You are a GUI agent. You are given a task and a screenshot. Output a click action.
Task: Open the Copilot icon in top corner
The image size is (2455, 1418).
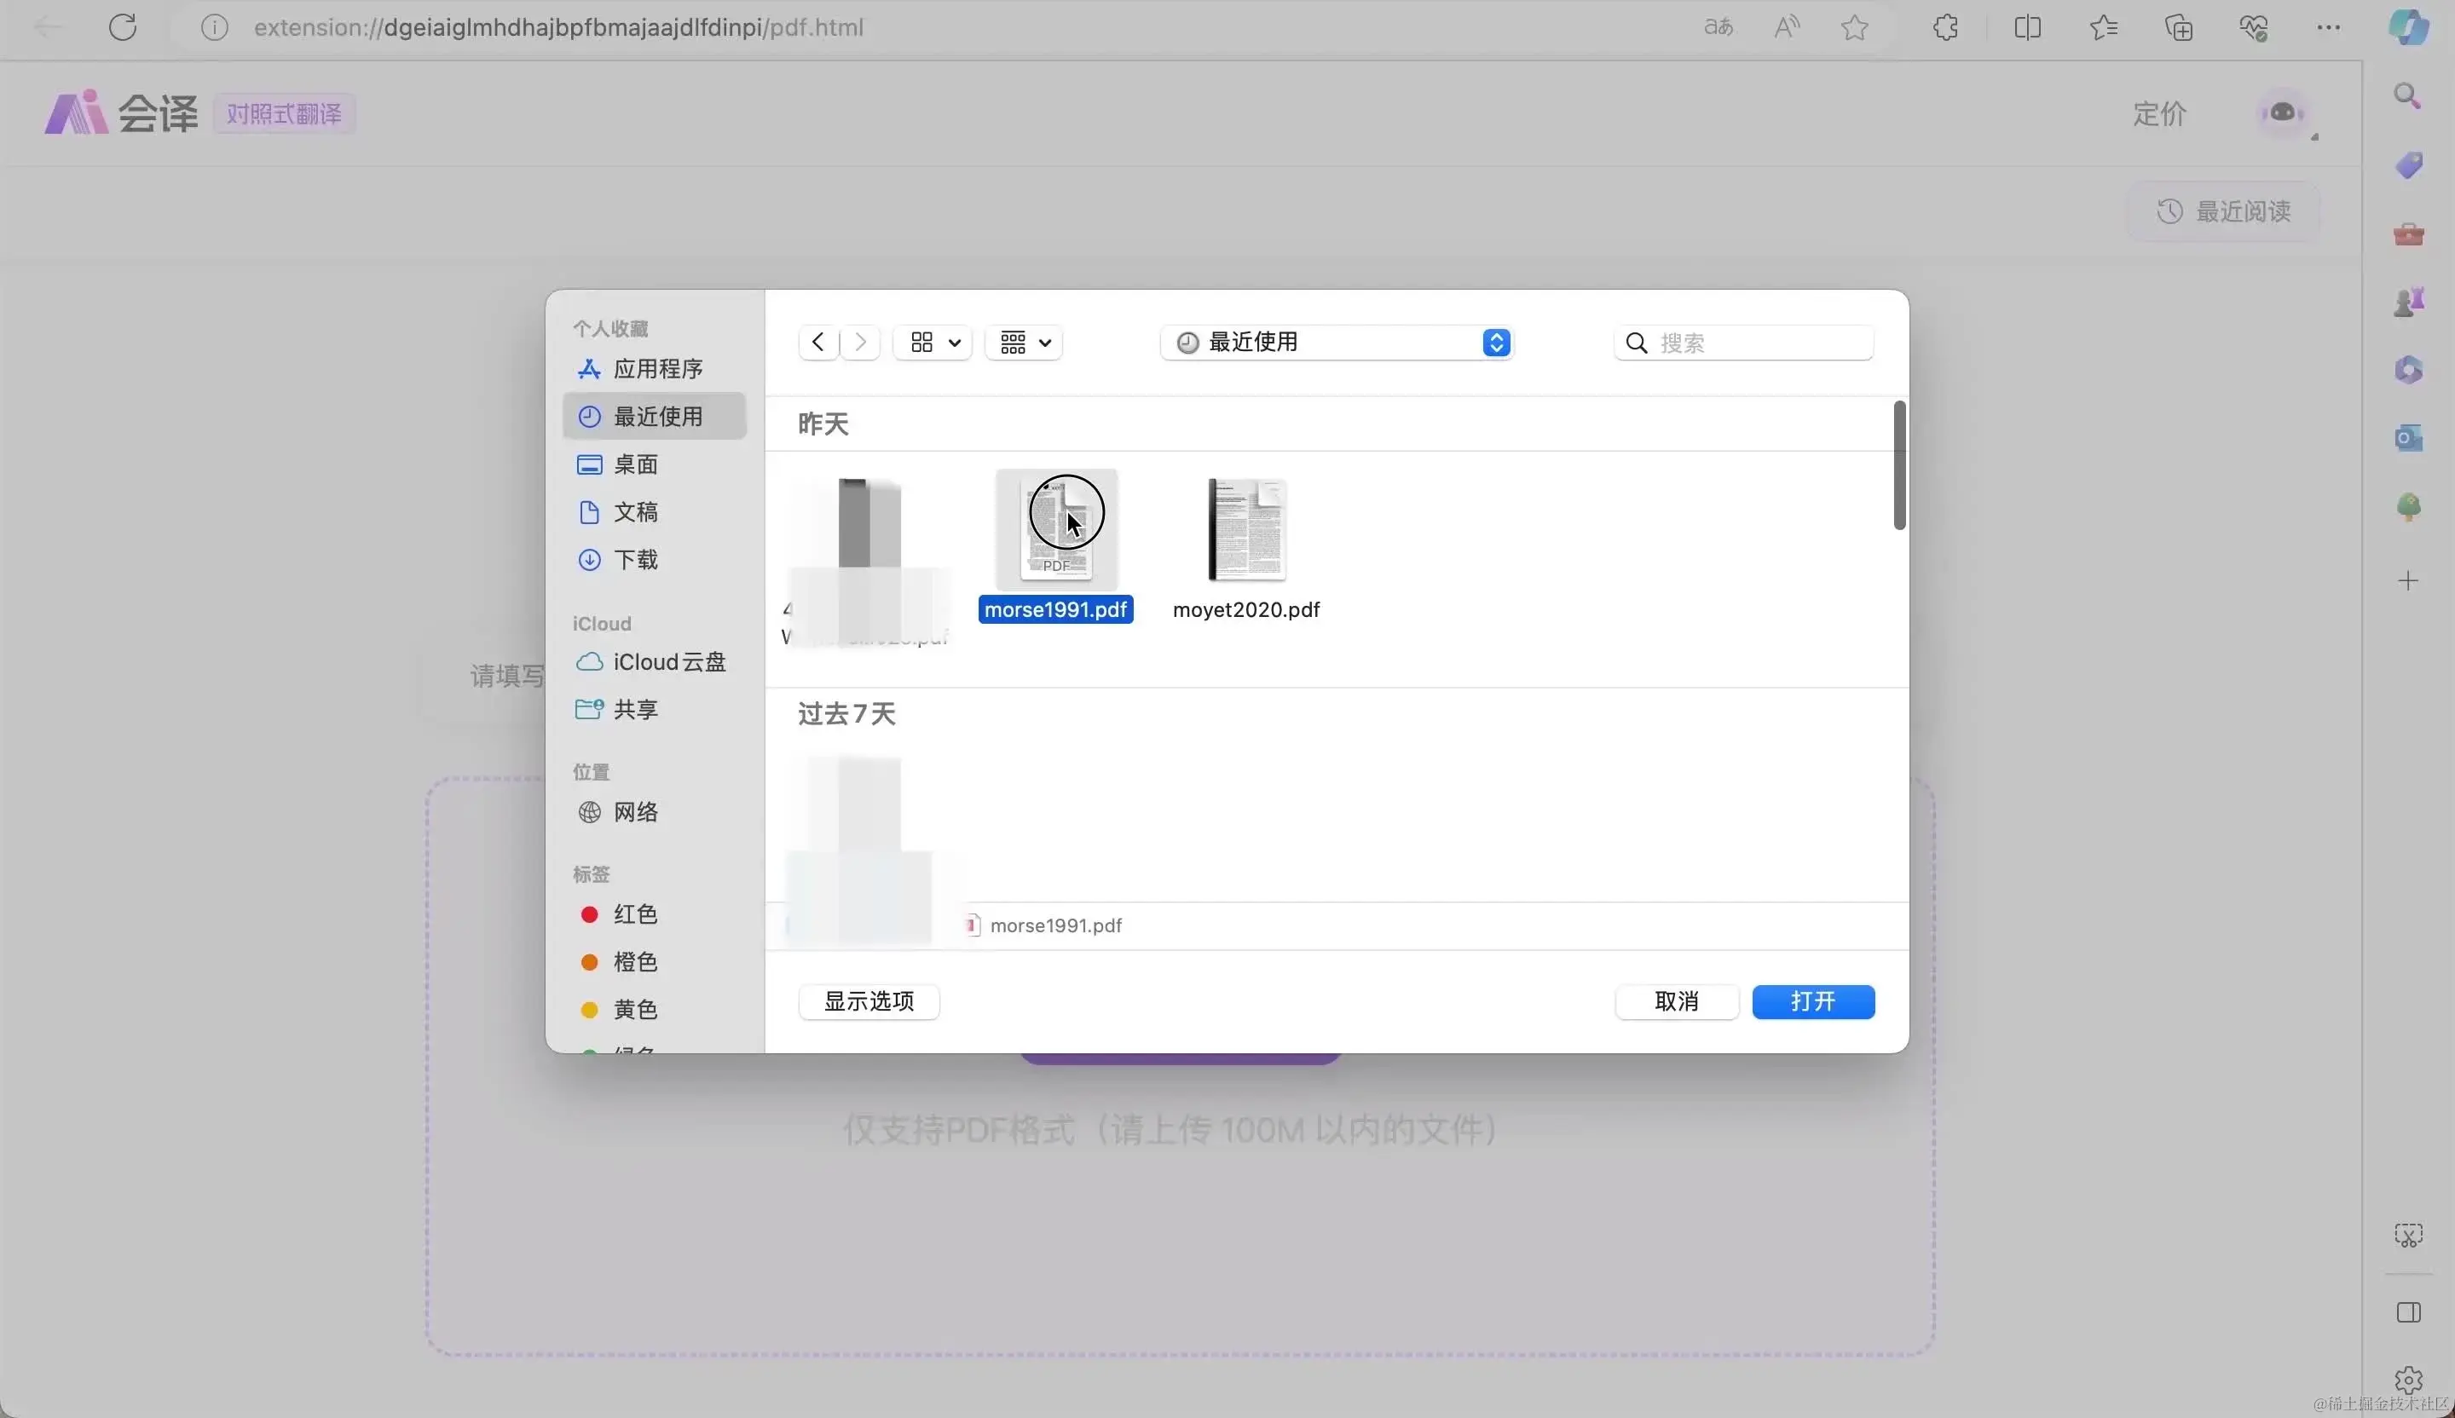point(2409,27)
